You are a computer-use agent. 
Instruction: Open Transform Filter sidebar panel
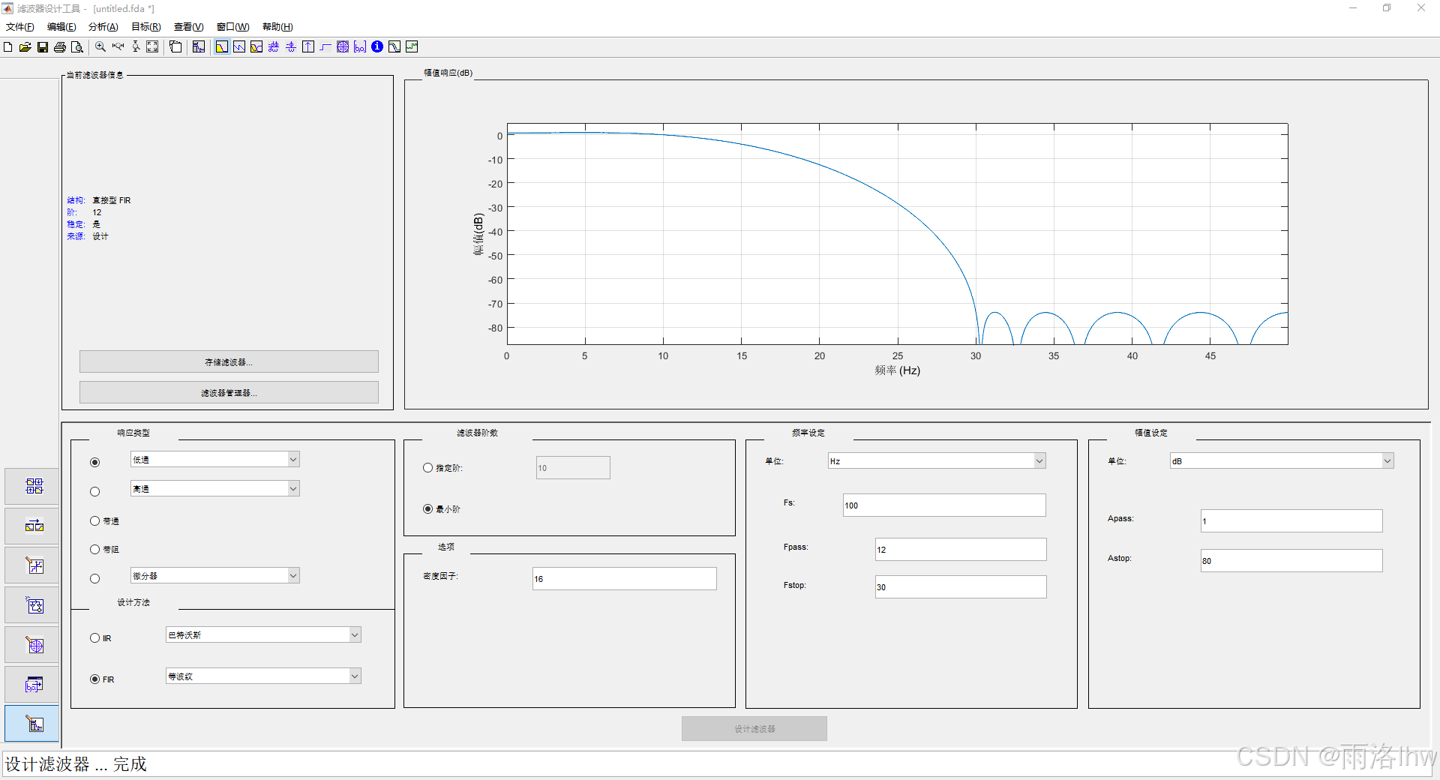[x=32, y=526]
